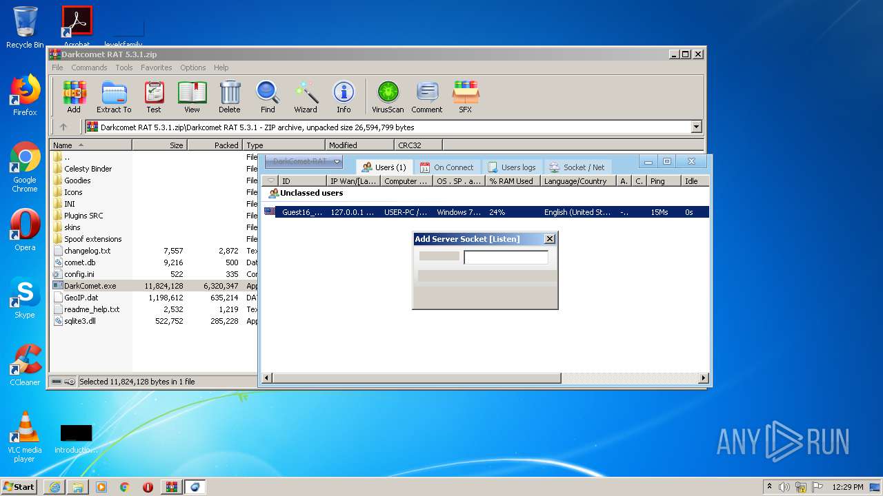Open Opera desktop shortcut
This screenshot has height=496, width=883.
(25, 229)
